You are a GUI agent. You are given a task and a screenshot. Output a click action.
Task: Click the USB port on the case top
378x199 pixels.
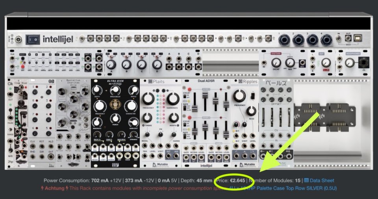tap(358, 38)
